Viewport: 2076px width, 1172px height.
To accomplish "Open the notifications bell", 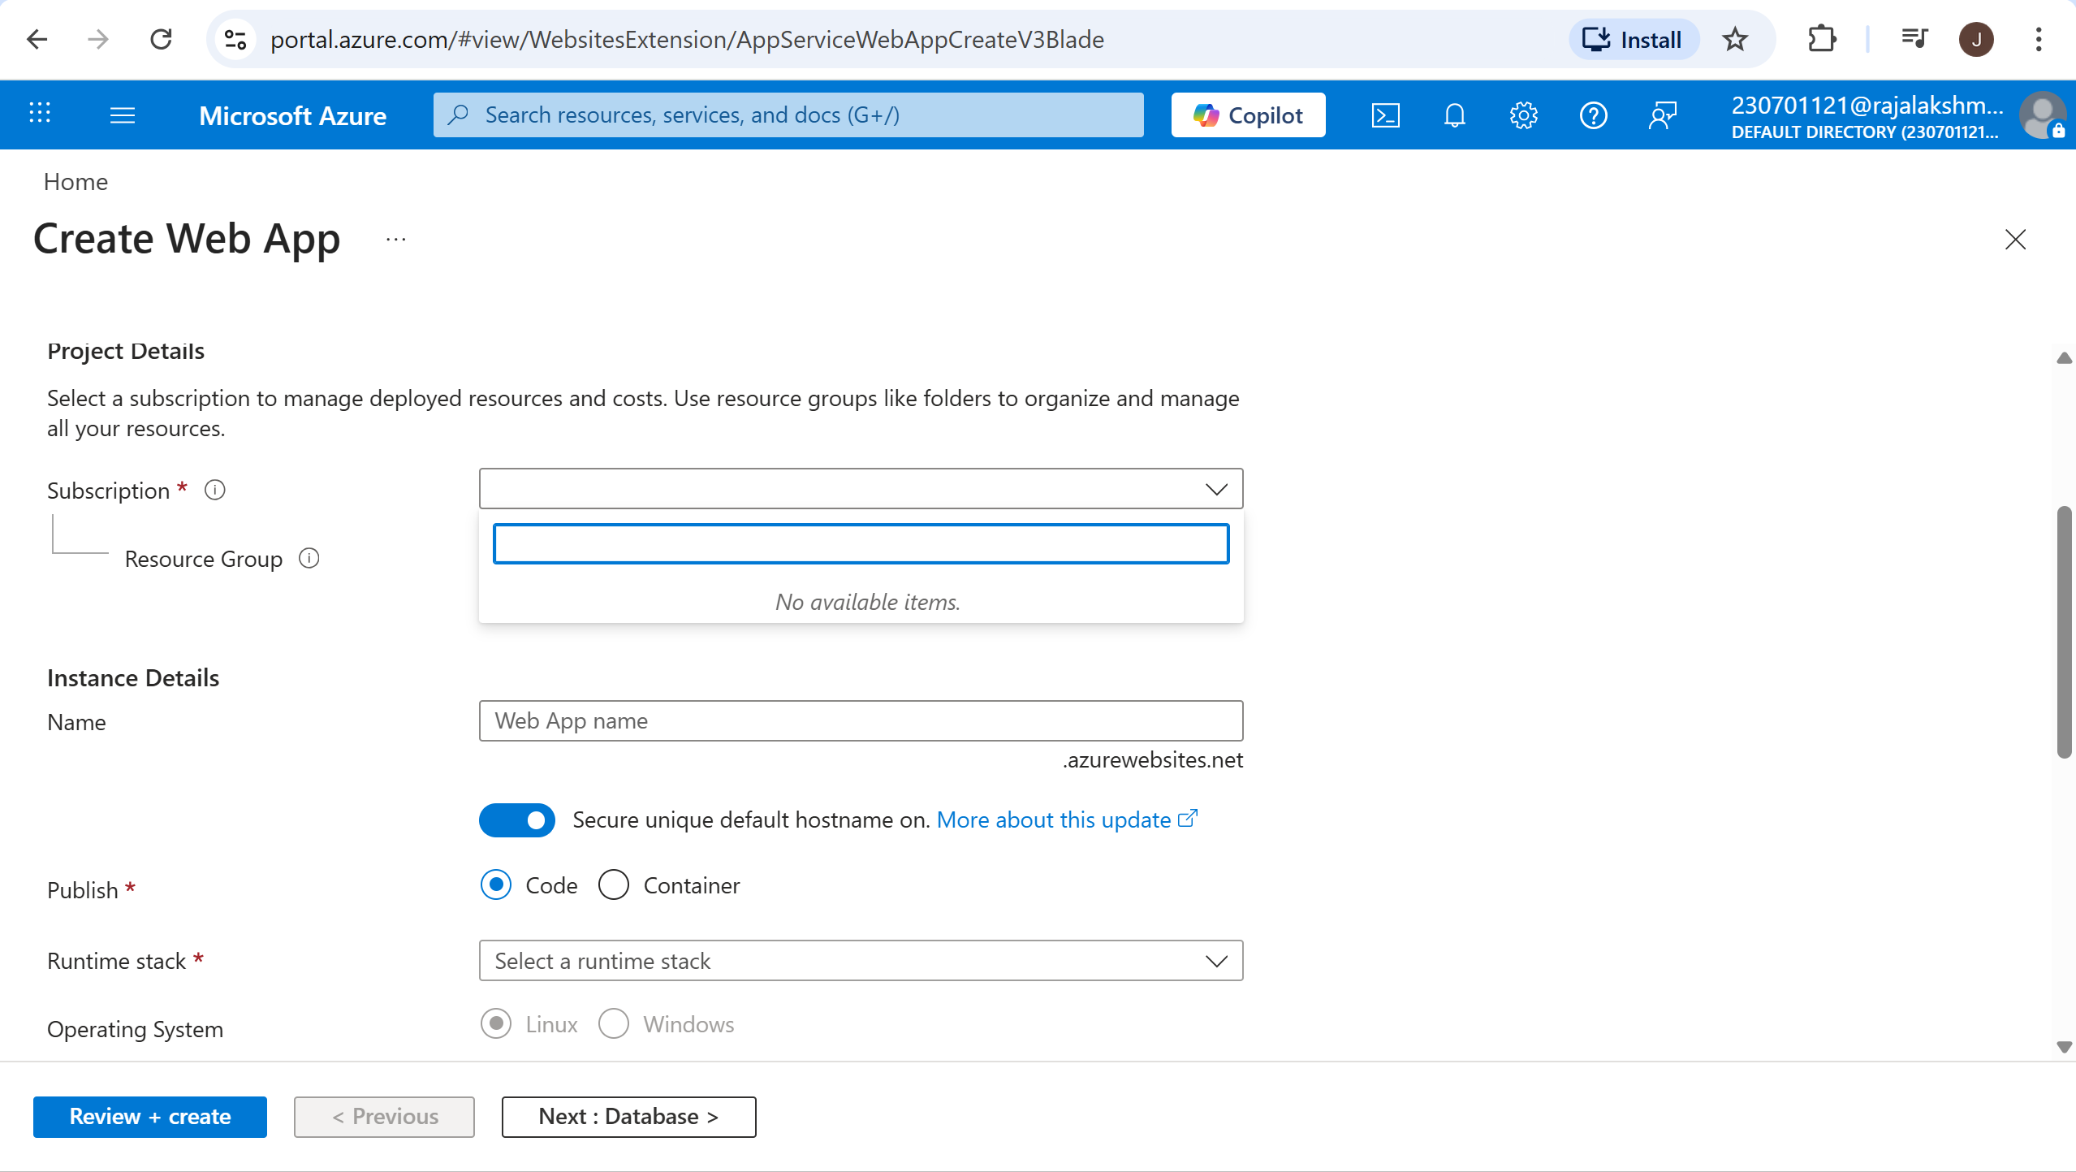I will [x=1454, y=115].
